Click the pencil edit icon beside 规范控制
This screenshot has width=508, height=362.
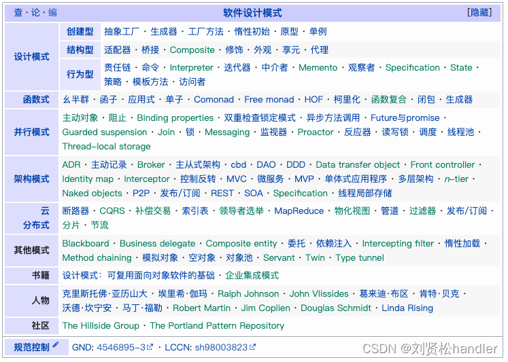click(x=56, y=344)
